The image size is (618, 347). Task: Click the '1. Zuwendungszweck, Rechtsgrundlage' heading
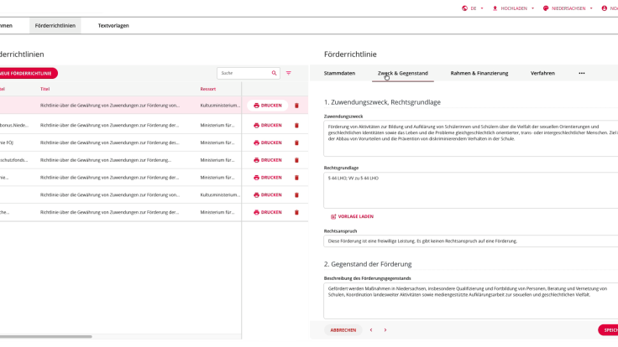382,102
